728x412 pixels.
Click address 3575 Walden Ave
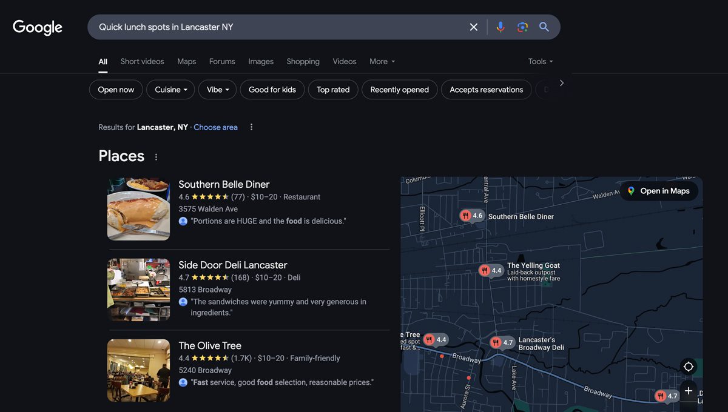[x=208, y=209]
